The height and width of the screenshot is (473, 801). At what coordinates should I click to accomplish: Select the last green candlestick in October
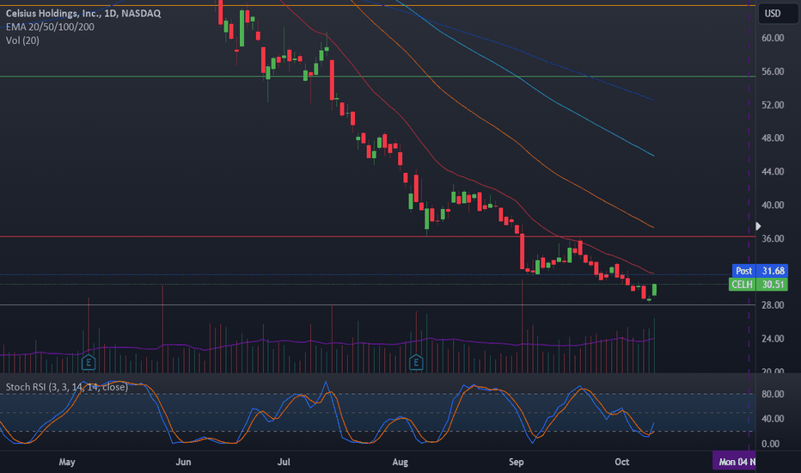[x=654, y=290]
